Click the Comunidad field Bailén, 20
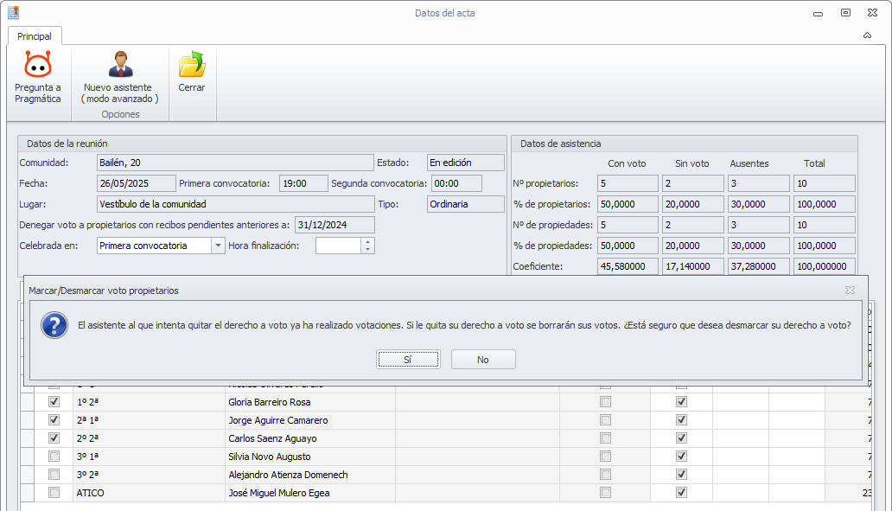This screenshot has height=511, width=892. point(235,163)
